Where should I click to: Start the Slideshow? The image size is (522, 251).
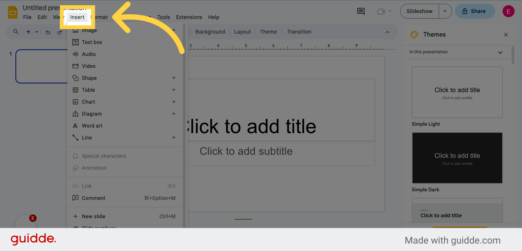[x=419, y=11]
